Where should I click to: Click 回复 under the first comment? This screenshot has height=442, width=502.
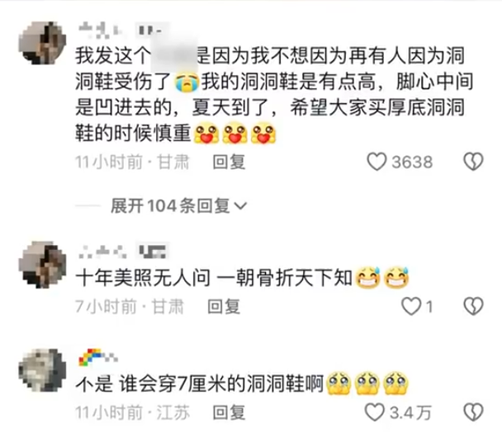(229, 162)
